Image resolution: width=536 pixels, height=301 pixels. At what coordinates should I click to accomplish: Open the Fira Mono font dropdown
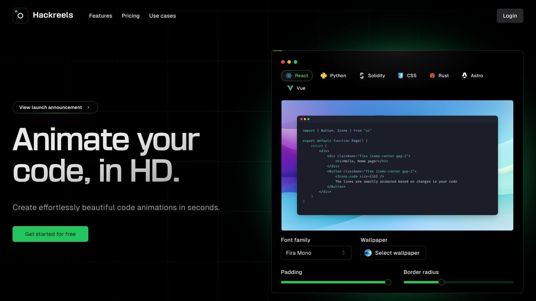point(316,253)
